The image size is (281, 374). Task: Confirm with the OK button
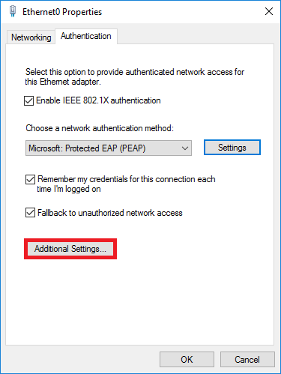tap(187, 360)
